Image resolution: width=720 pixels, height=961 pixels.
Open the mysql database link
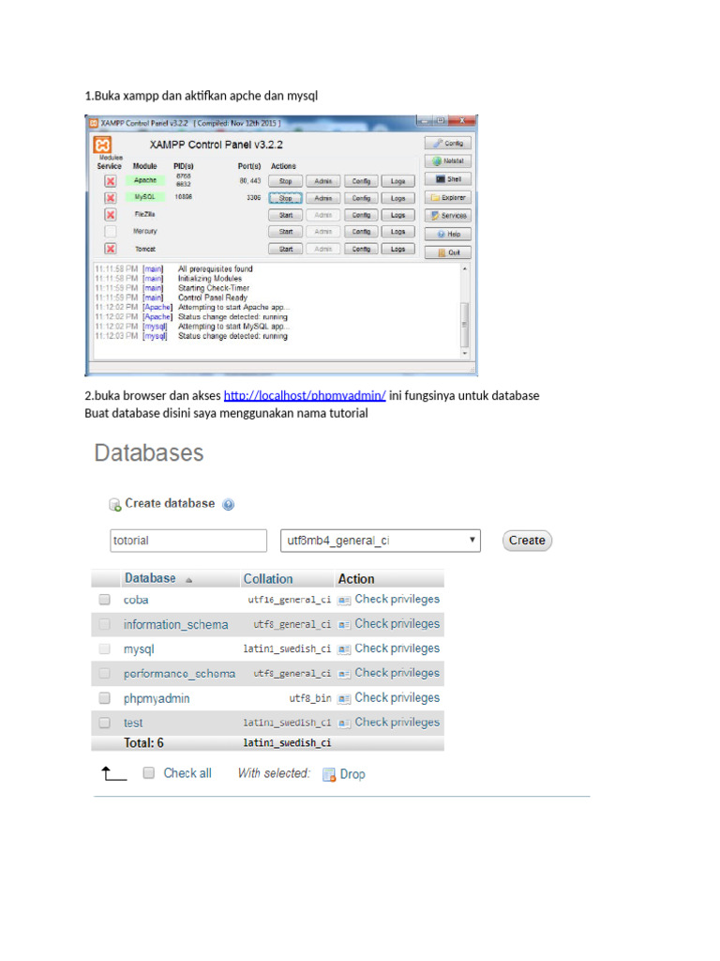(139, 648)
